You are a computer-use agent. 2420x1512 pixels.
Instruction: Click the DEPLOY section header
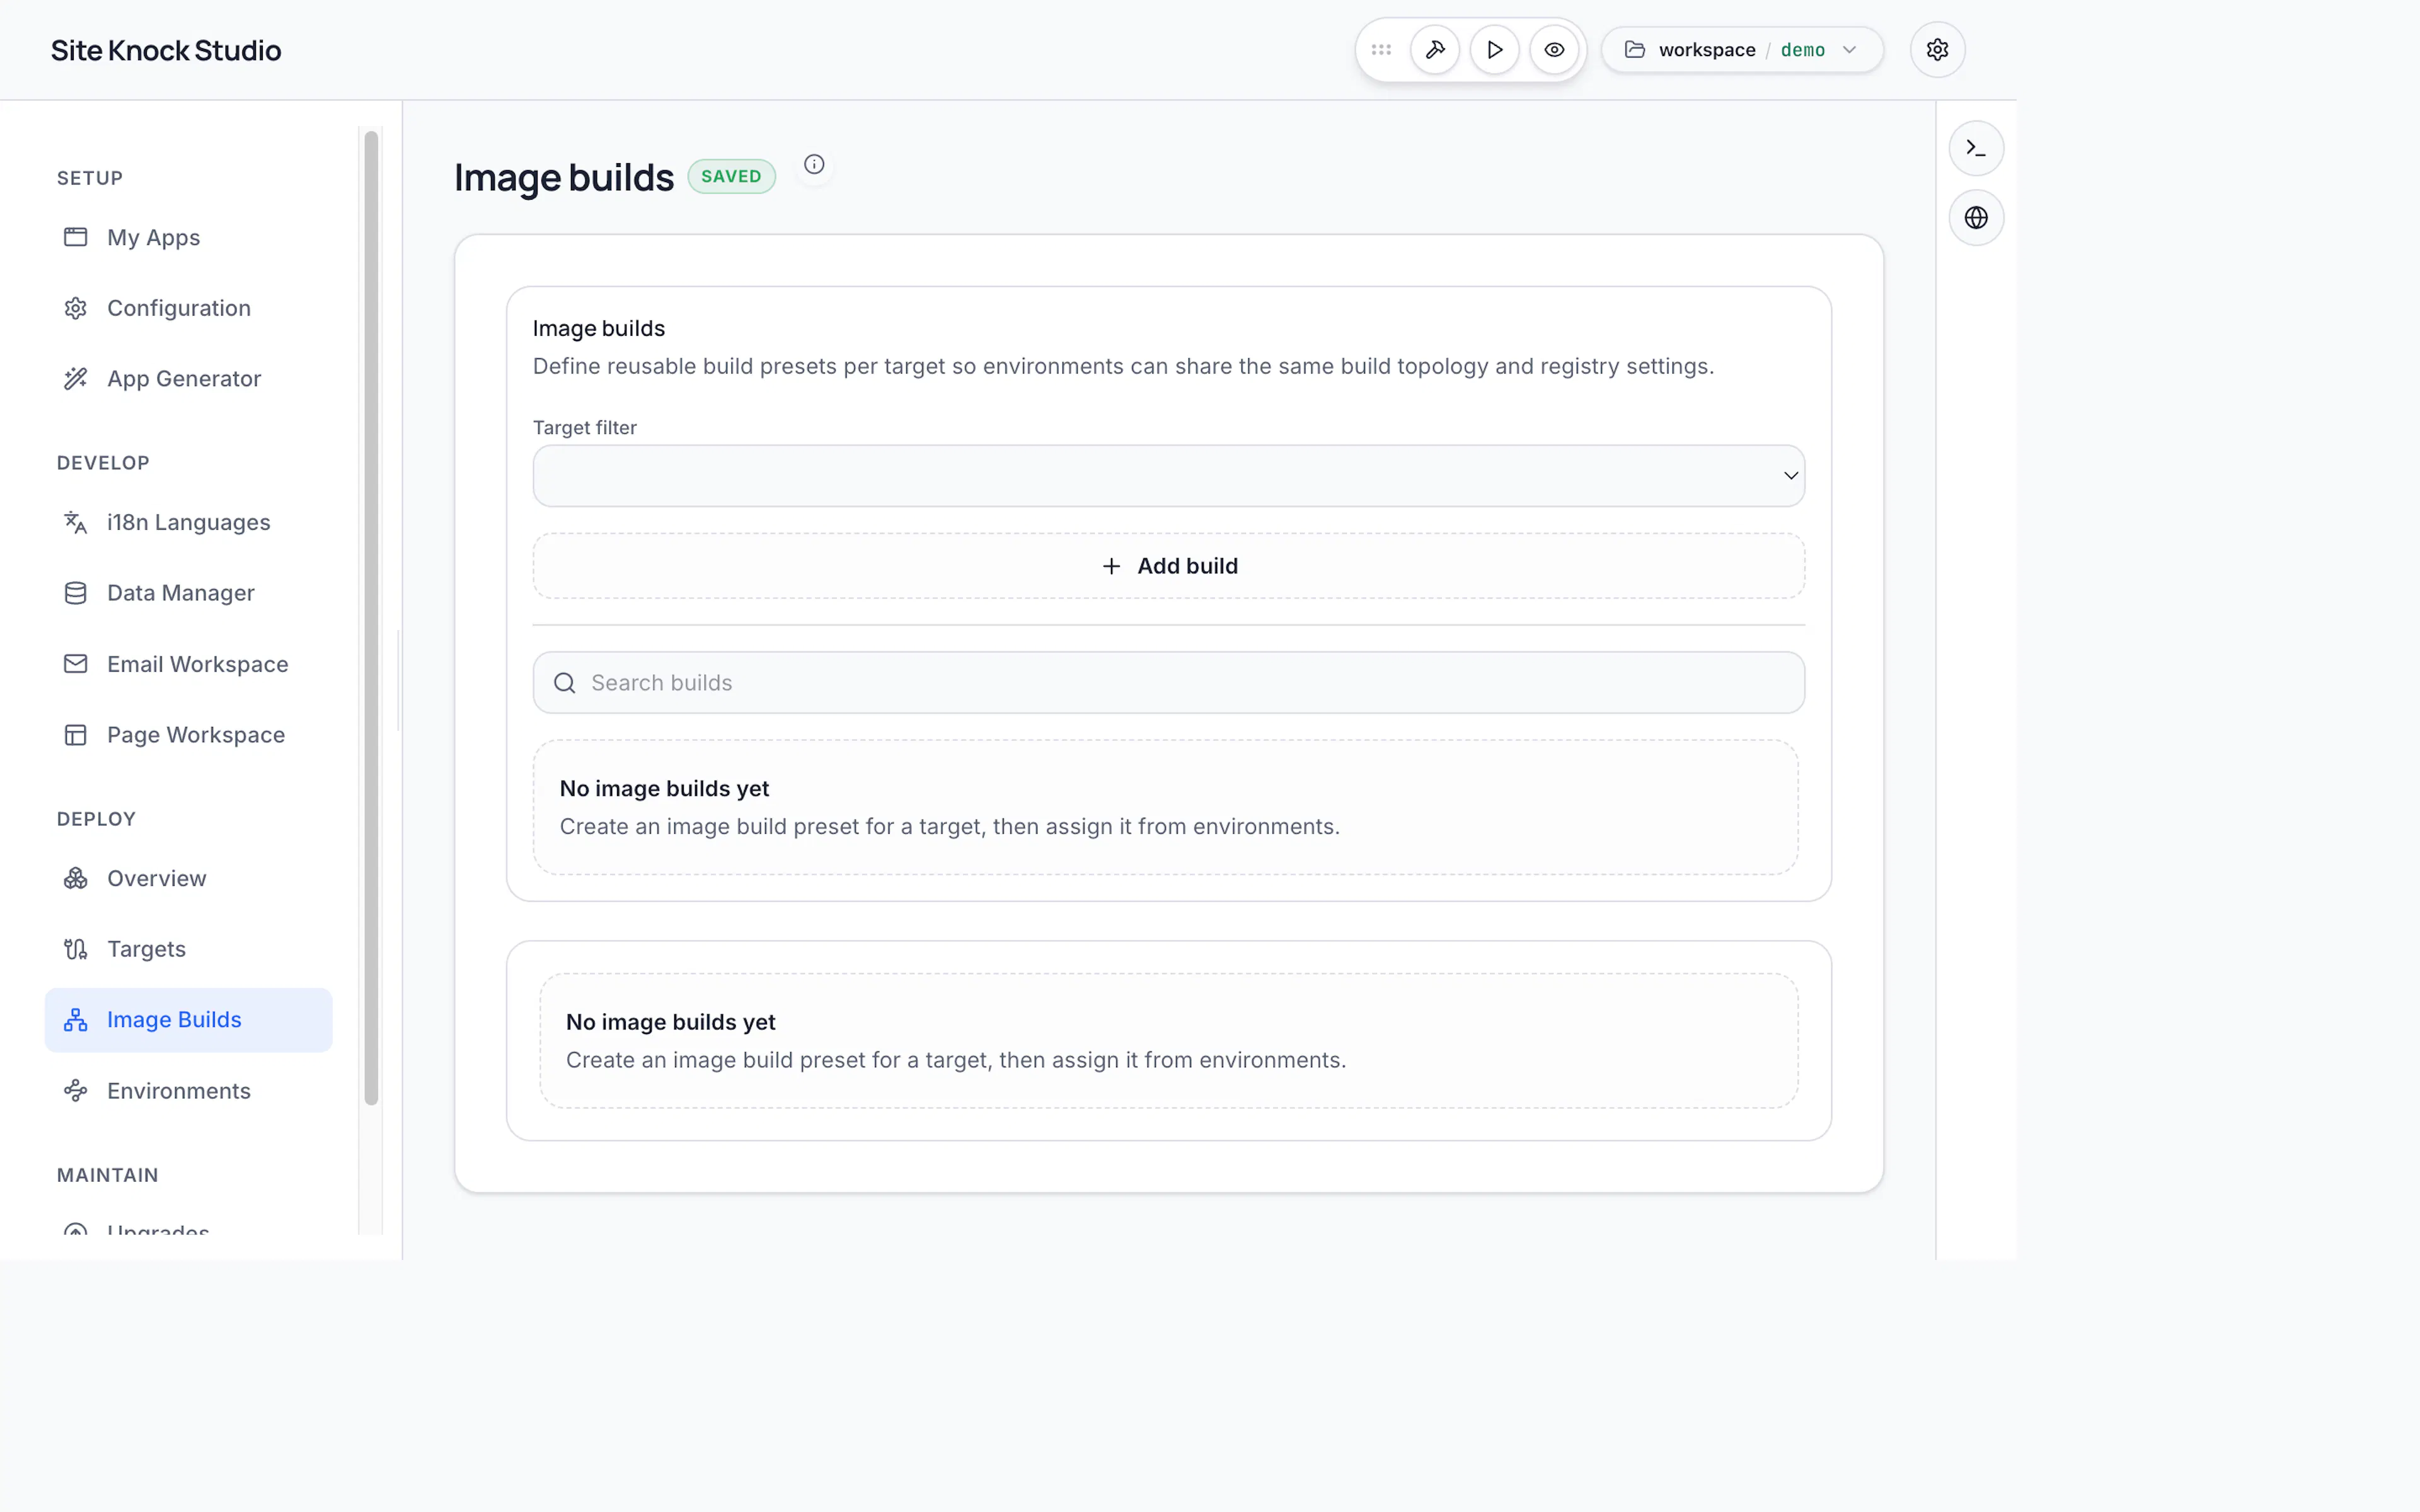(96, 819)
